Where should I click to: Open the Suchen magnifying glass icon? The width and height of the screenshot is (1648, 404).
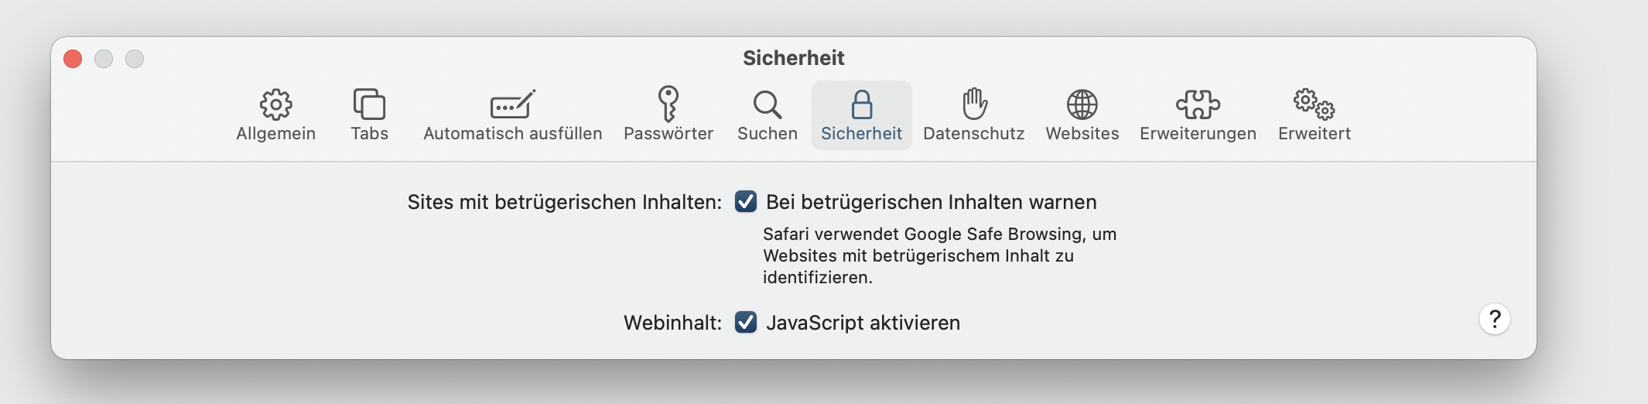(x=767, y=104)
